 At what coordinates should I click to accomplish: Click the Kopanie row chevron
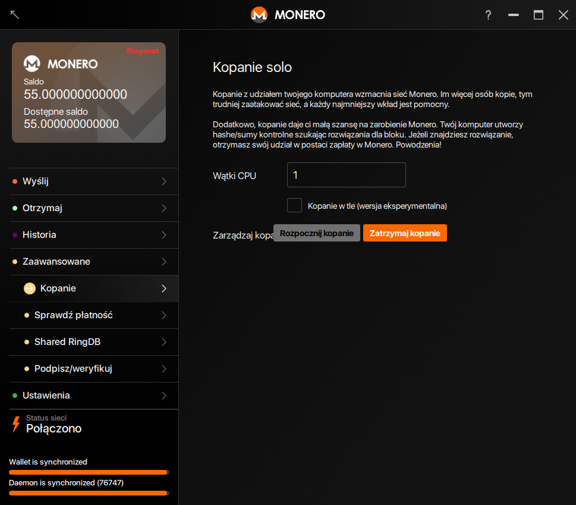tap(164, 288)
